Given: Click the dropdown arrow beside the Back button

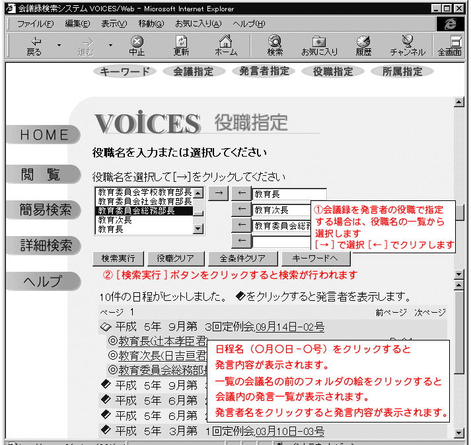Looking at the screenshot, I should click(x=59, y=46).
